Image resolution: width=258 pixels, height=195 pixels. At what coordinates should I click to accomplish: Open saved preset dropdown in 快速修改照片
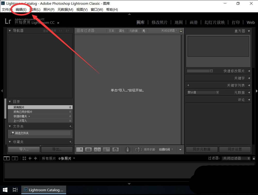(x=200, y=71)
